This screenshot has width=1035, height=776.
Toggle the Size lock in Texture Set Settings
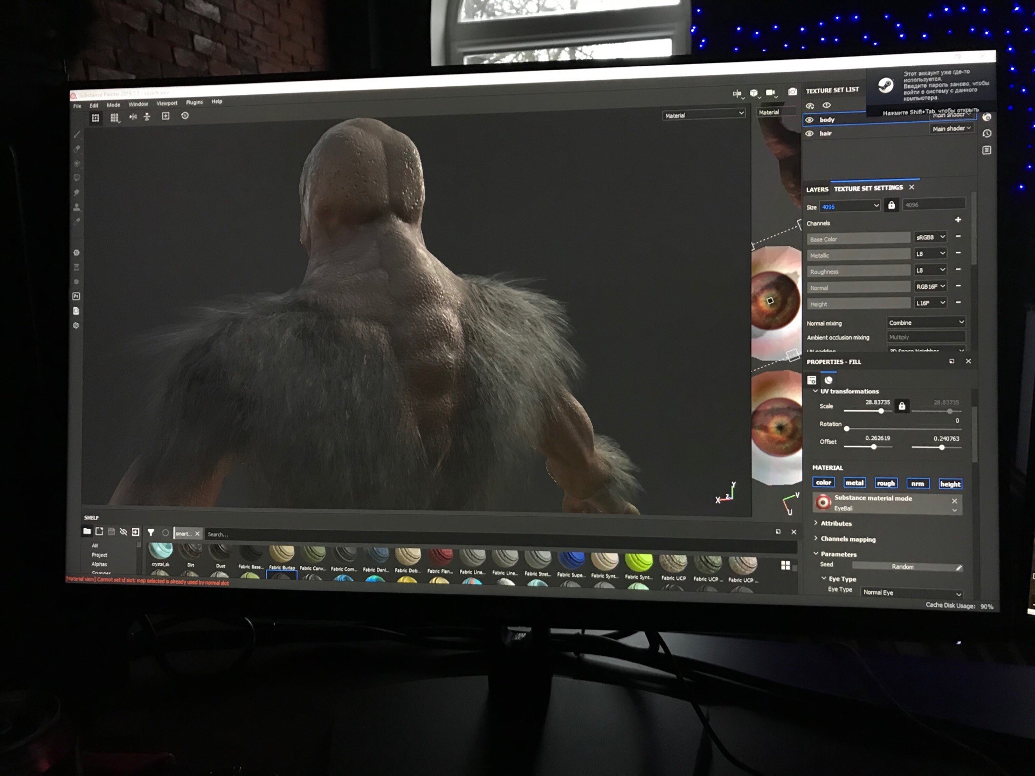click(x=892, y=206)
